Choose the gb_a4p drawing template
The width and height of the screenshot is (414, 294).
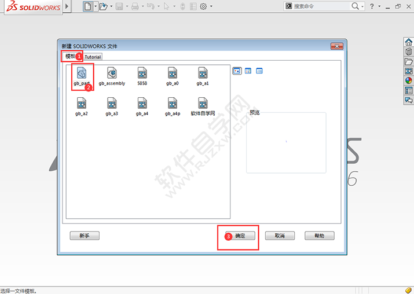click(173, 107)
